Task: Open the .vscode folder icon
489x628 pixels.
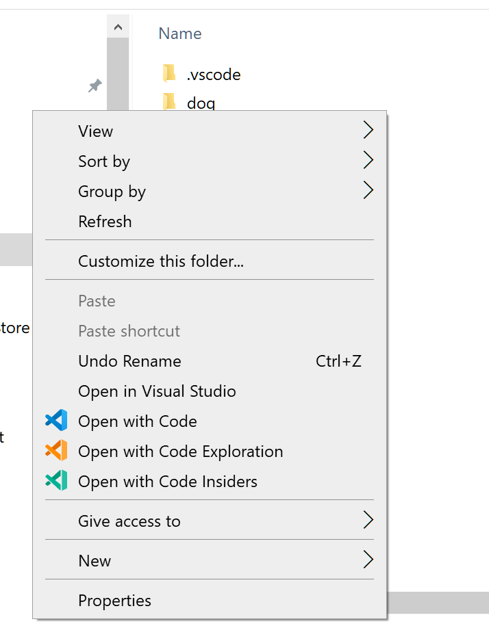Action: click(168, 73)
